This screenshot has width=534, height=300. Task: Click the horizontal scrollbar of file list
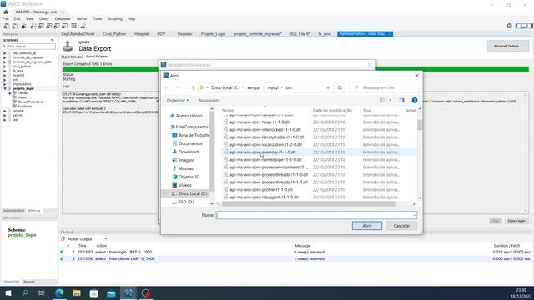tap(309, 203)
